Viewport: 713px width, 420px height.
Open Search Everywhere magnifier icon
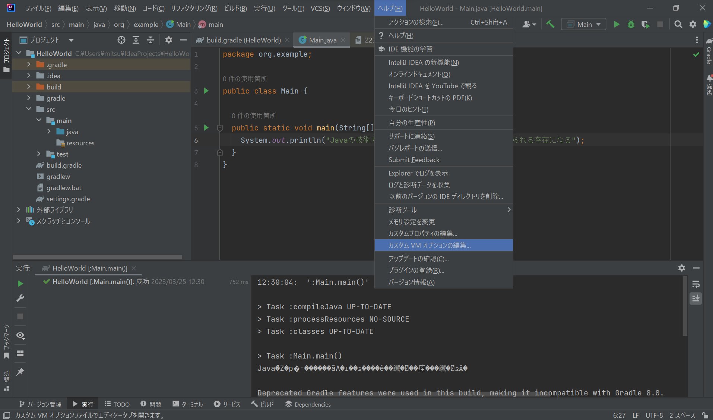pyautogui.click(x=678, y=24)
